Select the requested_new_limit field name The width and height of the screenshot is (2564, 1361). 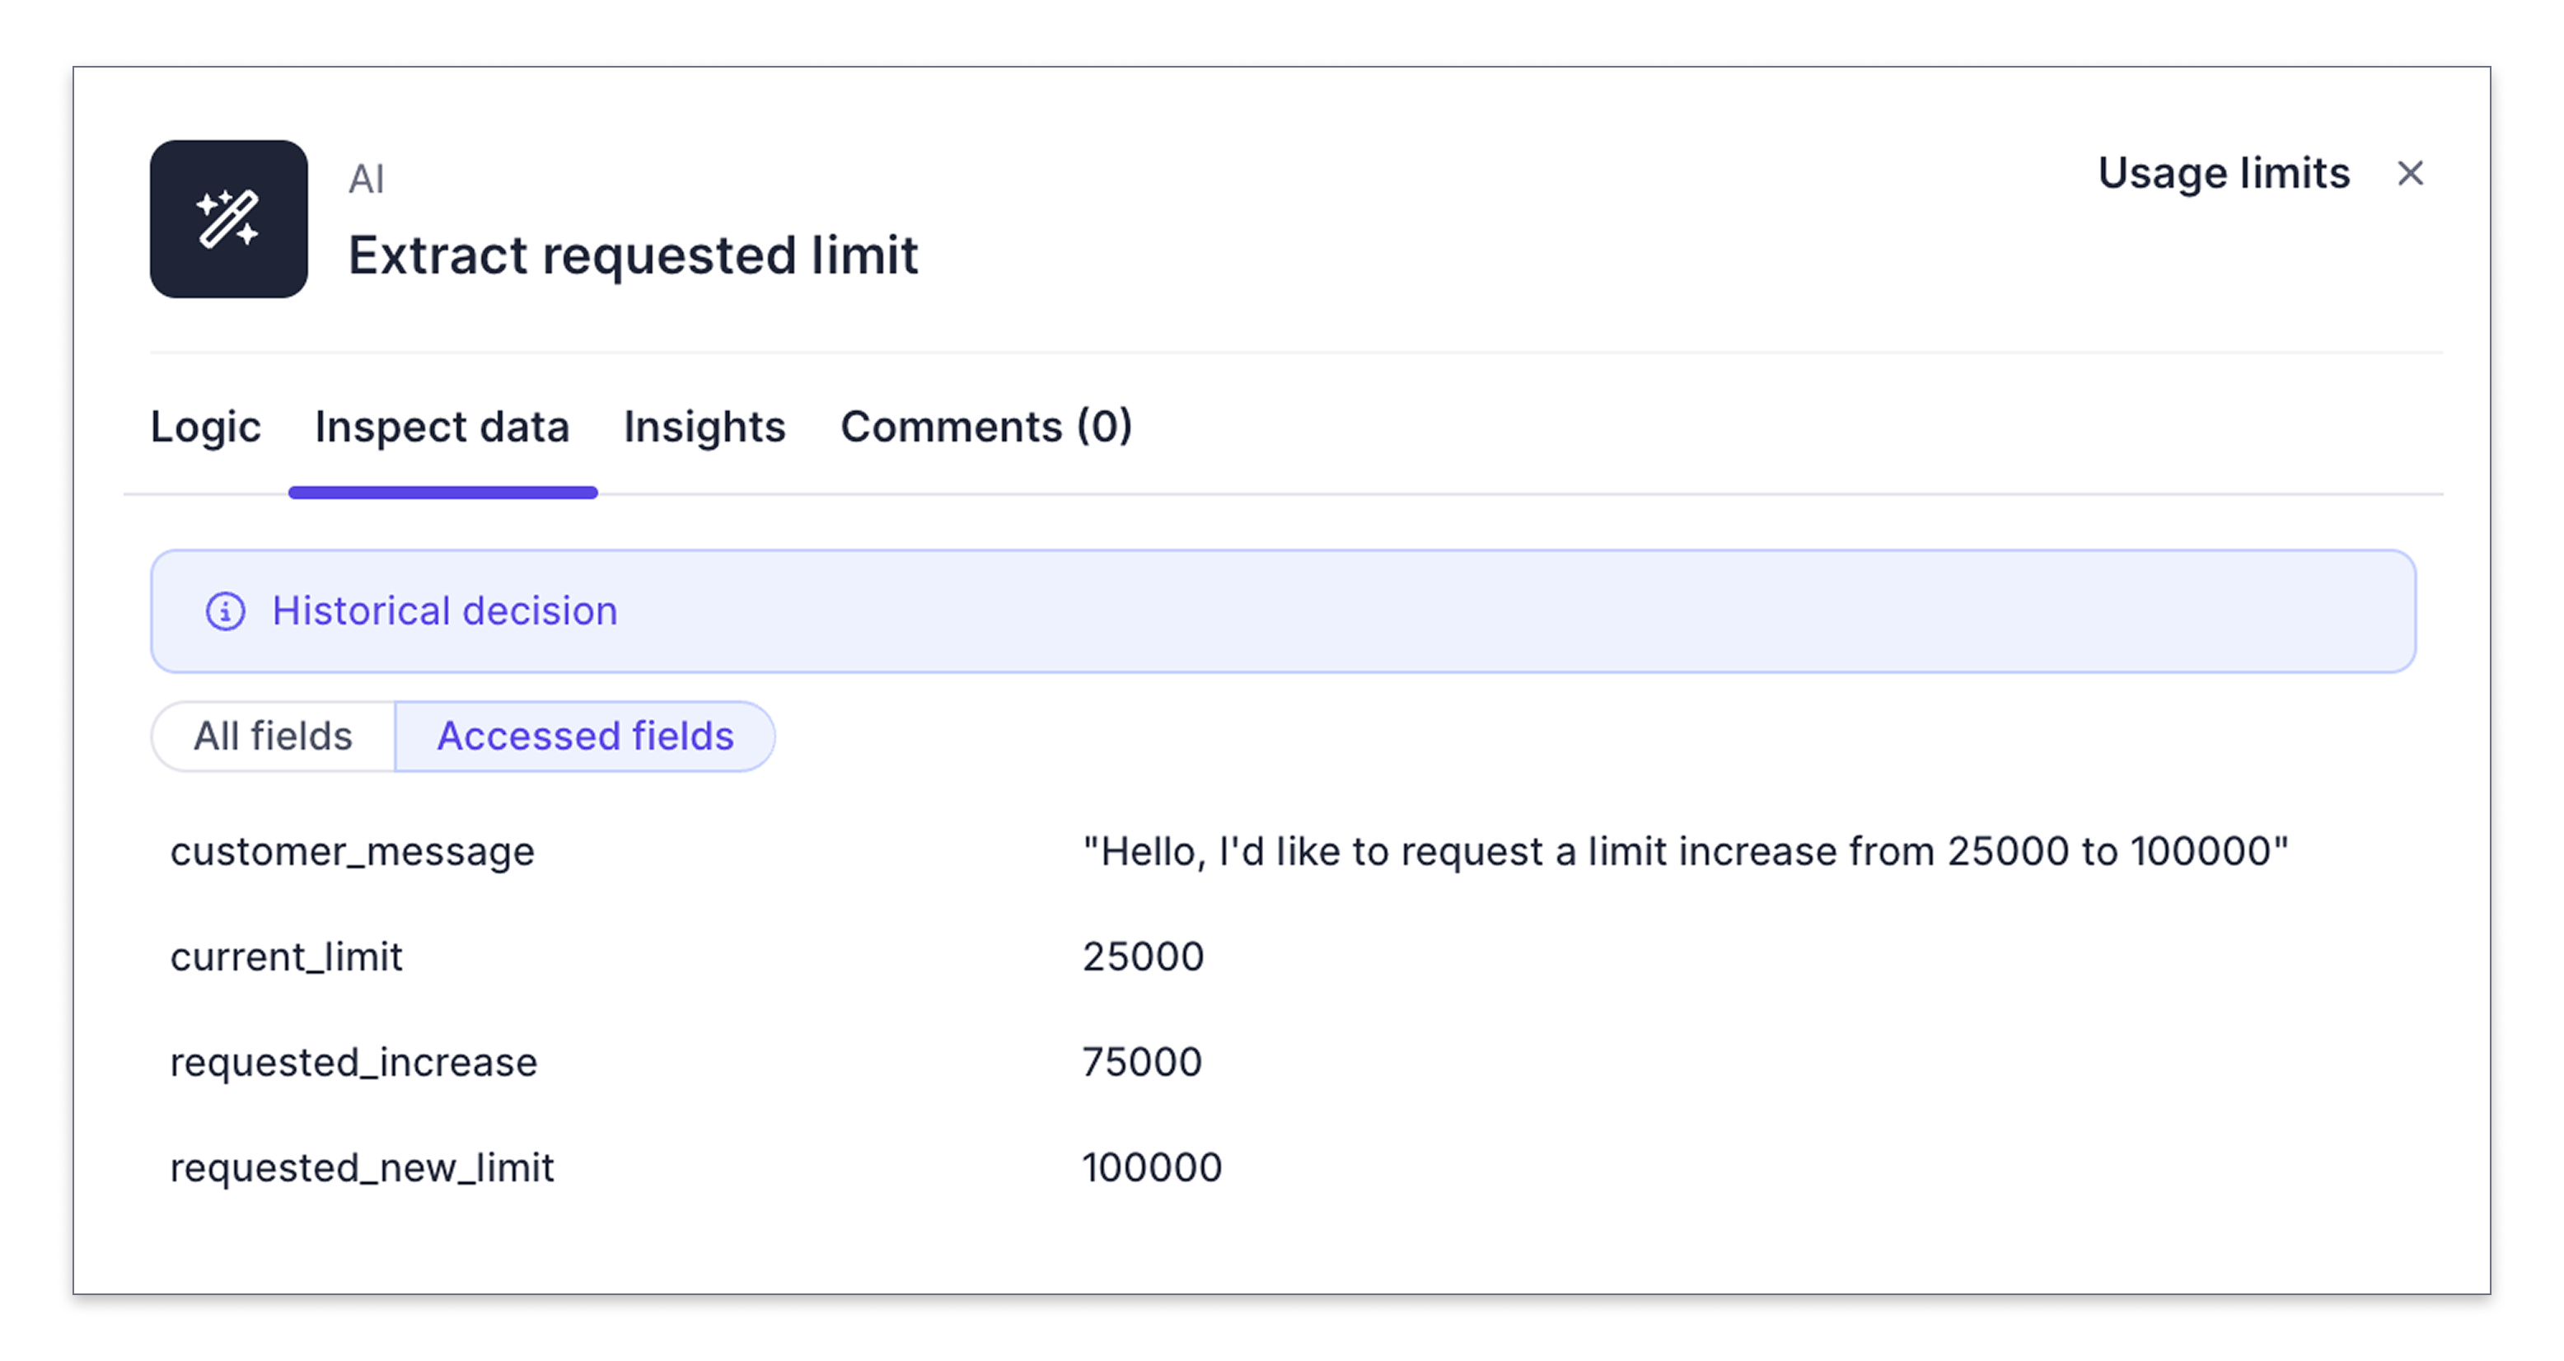362,1169
